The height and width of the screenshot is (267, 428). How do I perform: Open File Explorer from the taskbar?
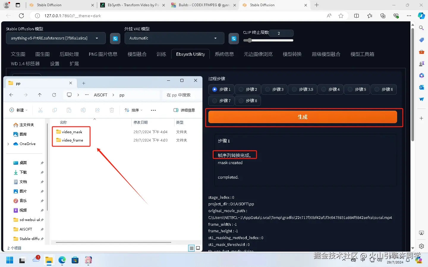tap(49, 260)
